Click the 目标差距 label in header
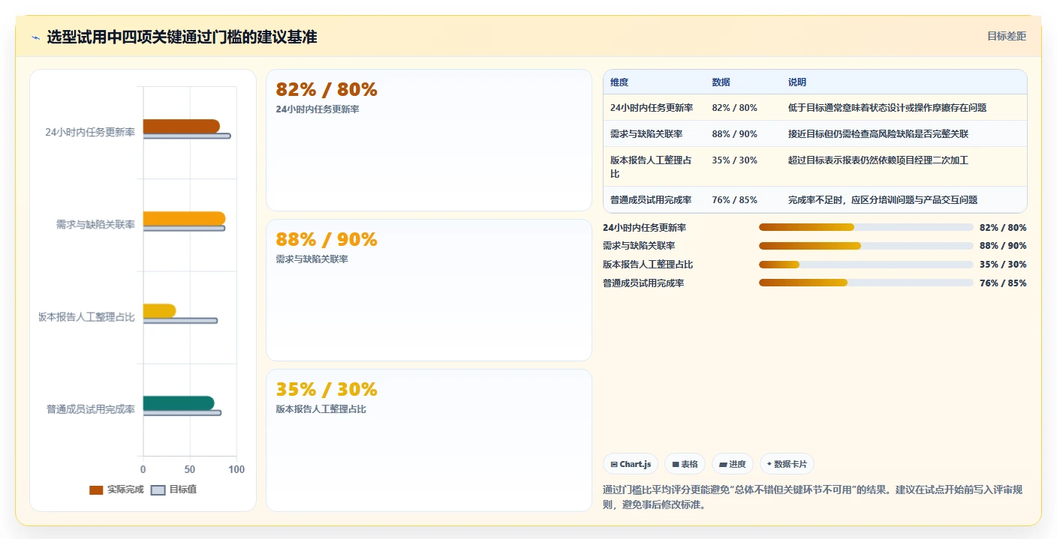Viewport: 1057px width, 539px height. tap(1006, 36)
